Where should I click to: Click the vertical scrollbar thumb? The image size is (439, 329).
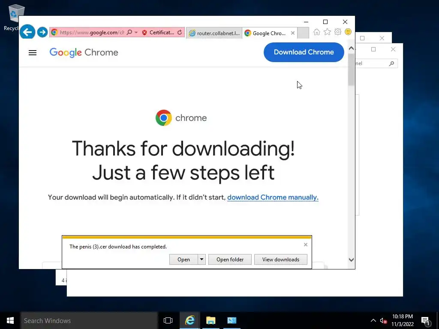point(351,69)
